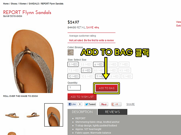181x135 pixels.
Task: Go to SANDALS breadcrumb link
Action: coord(34,4)
